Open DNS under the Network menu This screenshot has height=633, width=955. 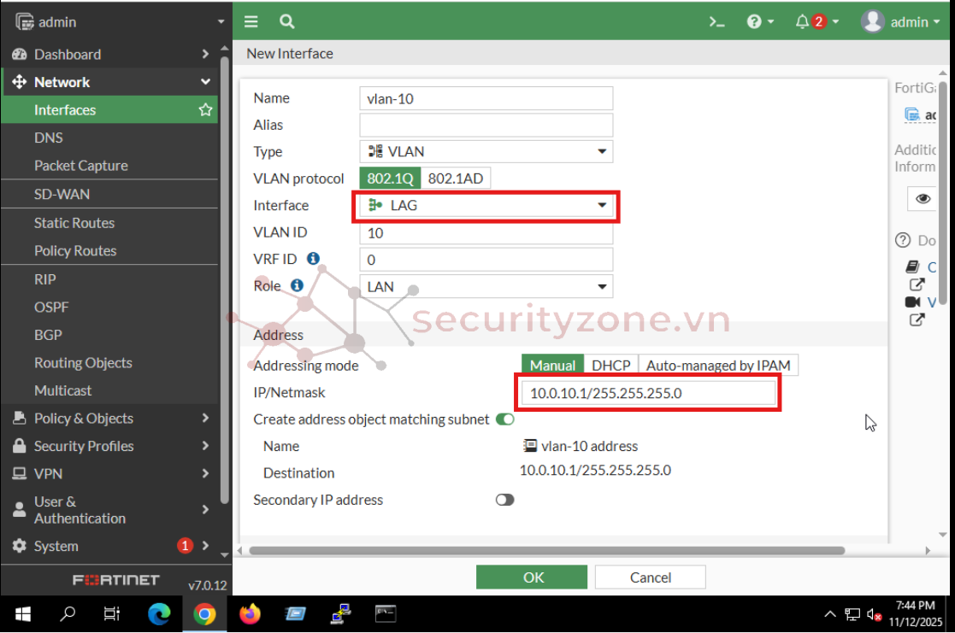click(49, 138)
